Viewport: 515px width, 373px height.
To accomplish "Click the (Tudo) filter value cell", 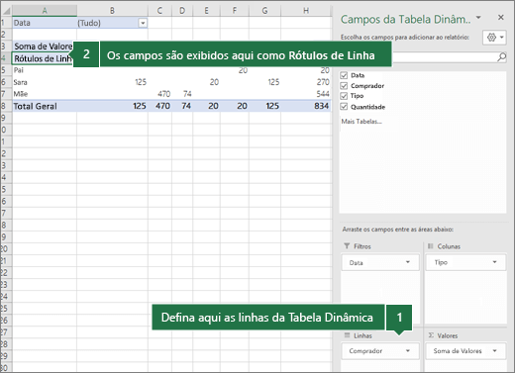I will [x=112, y=23].
